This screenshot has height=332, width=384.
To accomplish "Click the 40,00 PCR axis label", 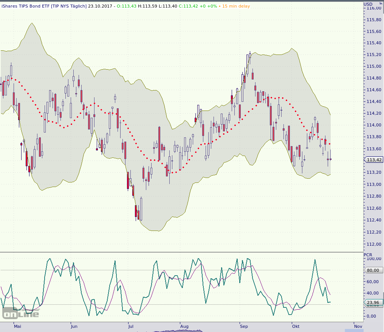I will (x=373, y=293).
